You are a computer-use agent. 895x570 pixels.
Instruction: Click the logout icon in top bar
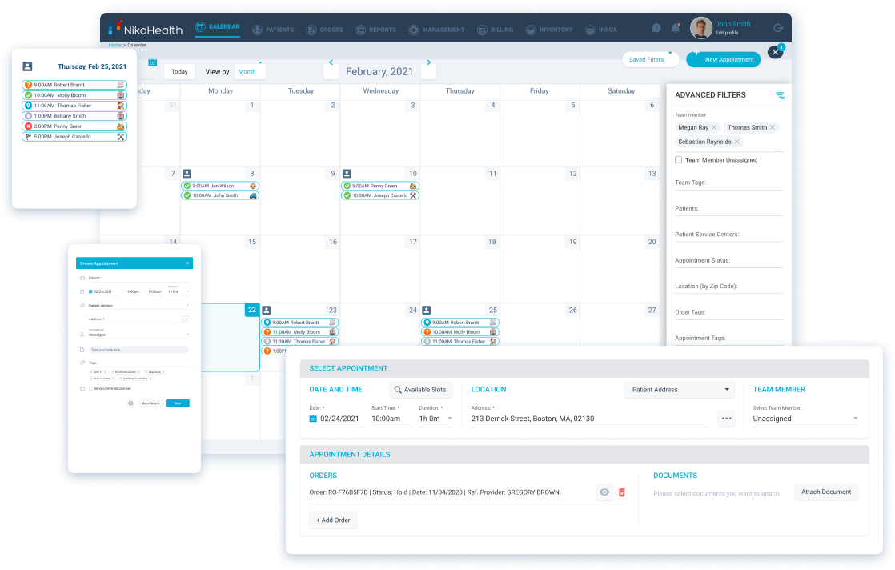(x=778, y=28)
